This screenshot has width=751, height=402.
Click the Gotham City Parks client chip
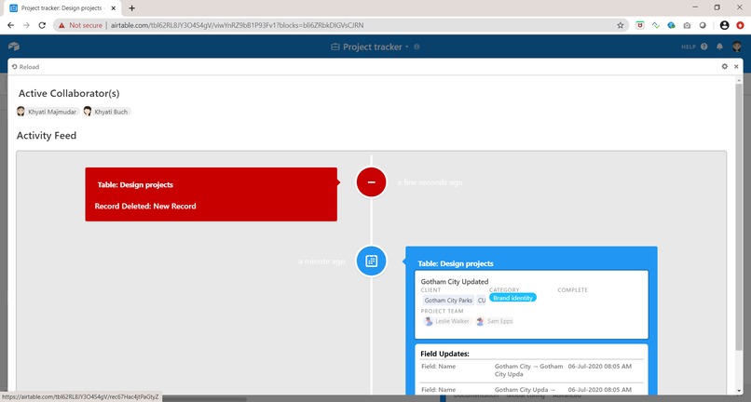tap(448, 301)
